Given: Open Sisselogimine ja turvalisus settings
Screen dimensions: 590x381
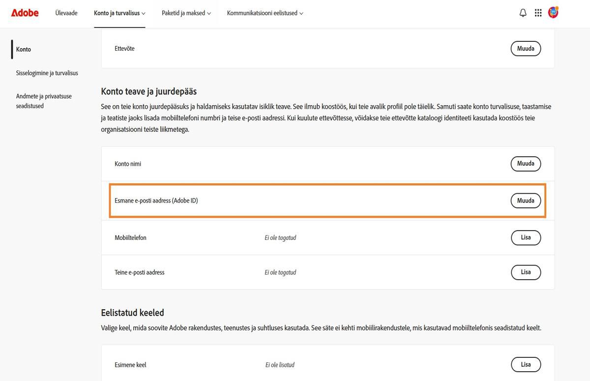Looking at the screenshot, I should [47, 73].
